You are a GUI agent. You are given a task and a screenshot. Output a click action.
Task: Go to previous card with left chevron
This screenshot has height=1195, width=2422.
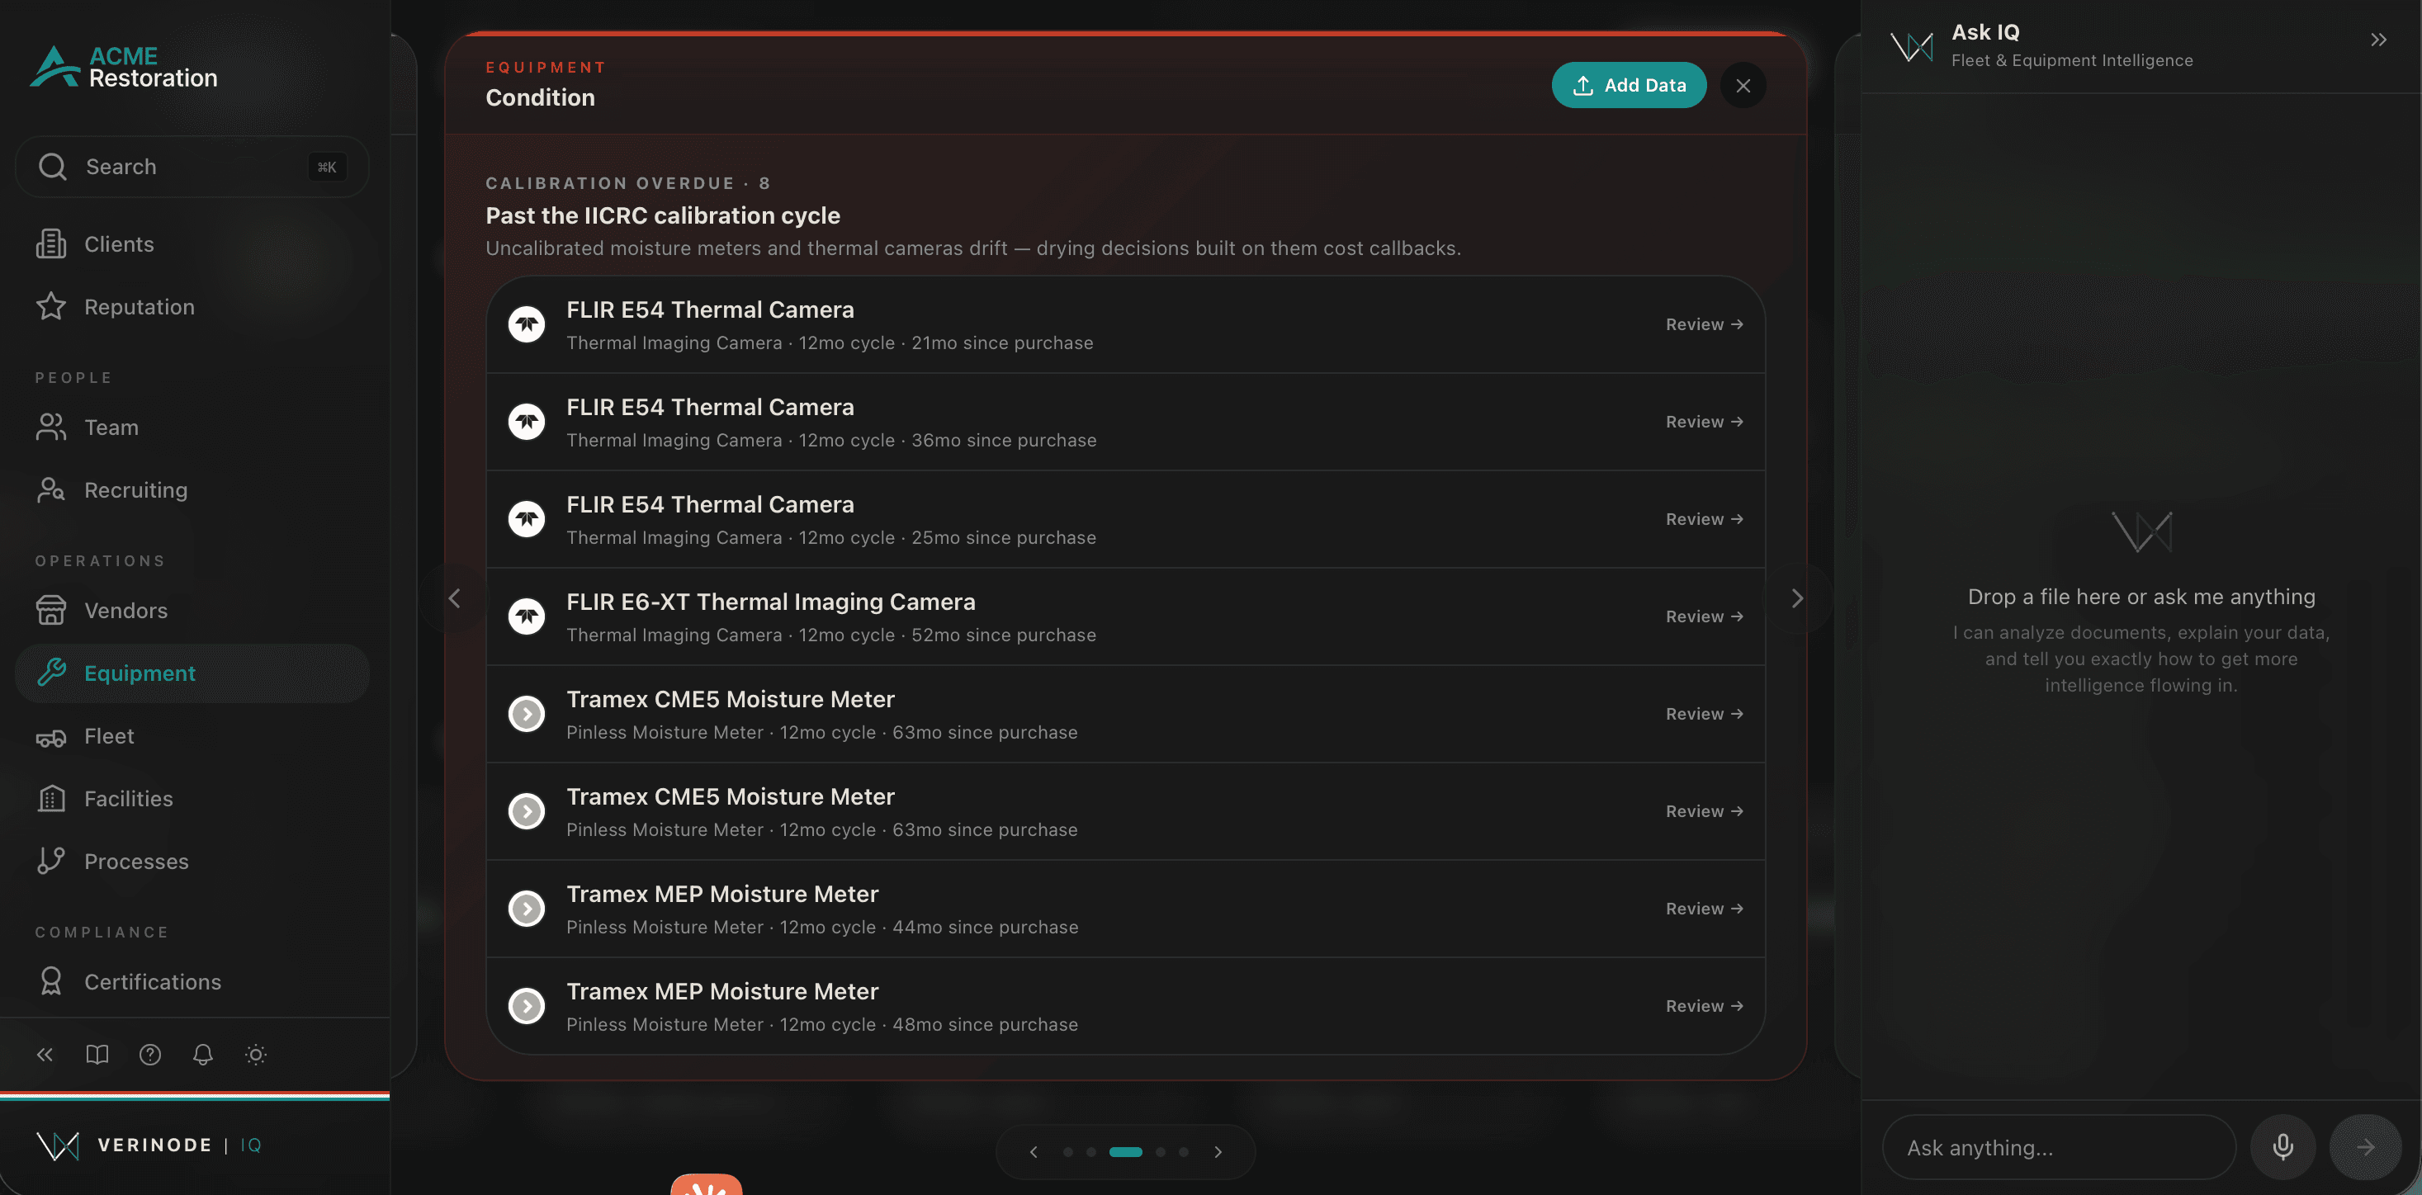(x=455, y=598)
